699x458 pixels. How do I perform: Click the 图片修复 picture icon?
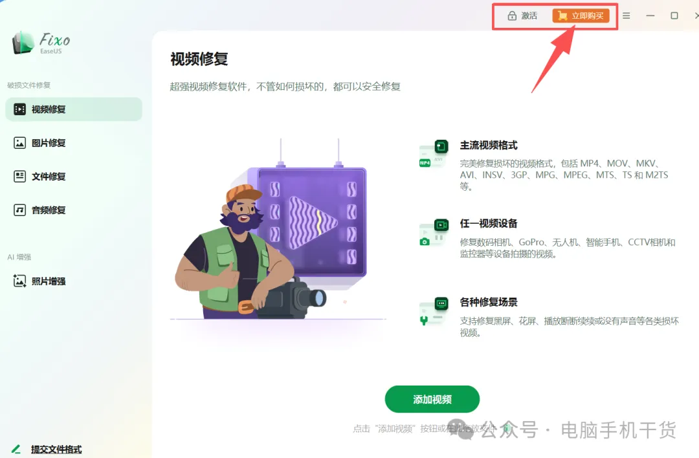point(19,142)
